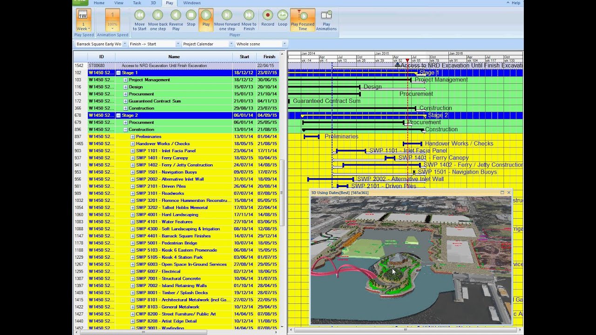The image size is (596, 335).
Task: Click Access to NRD Excavation row name
Action: pos(164,66)
